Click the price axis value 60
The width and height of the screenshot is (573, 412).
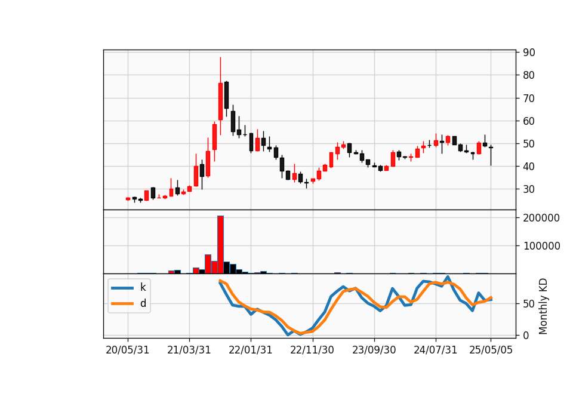coord(529,121)
